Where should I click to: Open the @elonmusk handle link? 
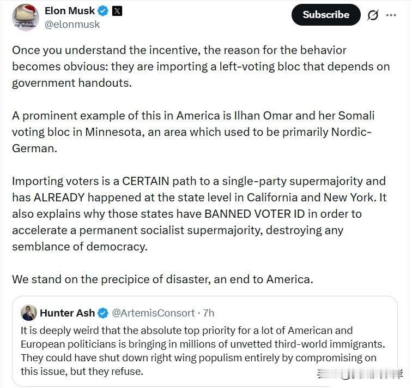(72, 25)
